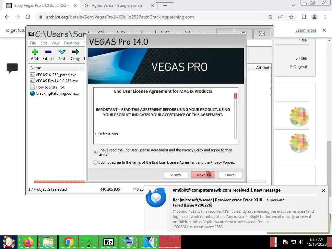Image resolution: width=332 pixels, height=249 pixels.
Task: Close the Thunderbird new message notification
Action: (x=324, y=190)
